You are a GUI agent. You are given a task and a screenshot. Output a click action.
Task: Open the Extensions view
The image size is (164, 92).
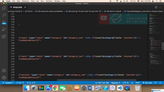coord(4,36)
